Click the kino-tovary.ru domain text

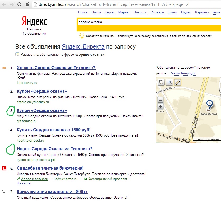tap(27, 83)
